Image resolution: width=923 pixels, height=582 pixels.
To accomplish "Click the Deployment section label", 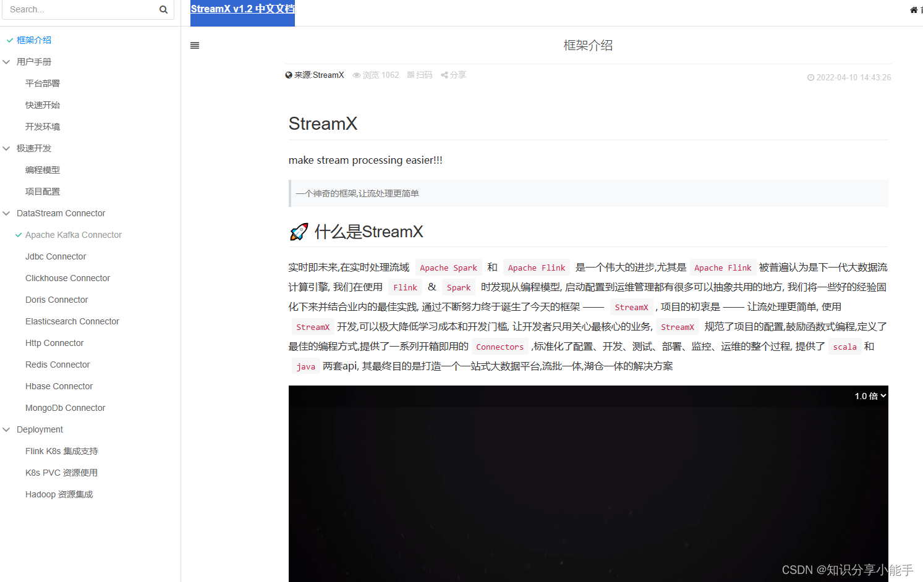I will [40, 429].
